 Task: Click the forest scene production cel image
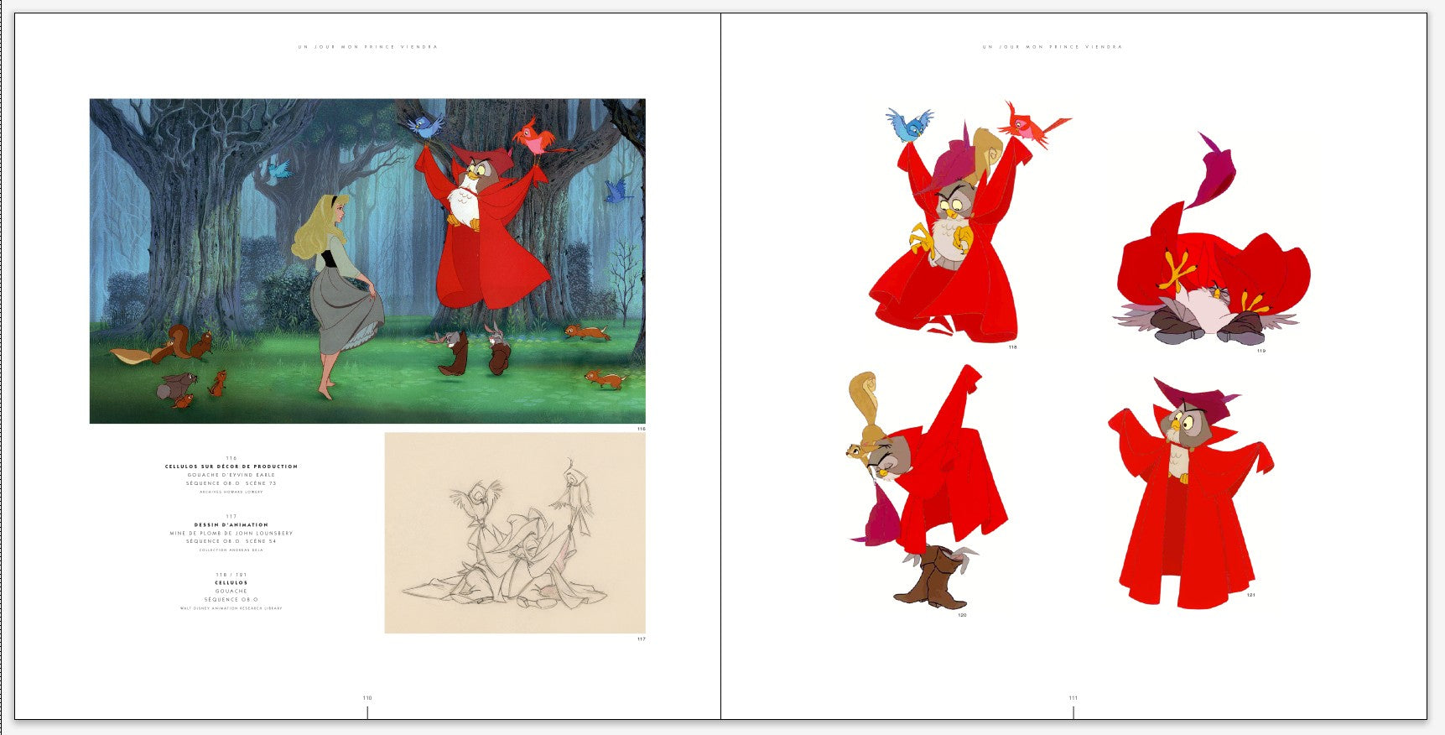point(367,261)
